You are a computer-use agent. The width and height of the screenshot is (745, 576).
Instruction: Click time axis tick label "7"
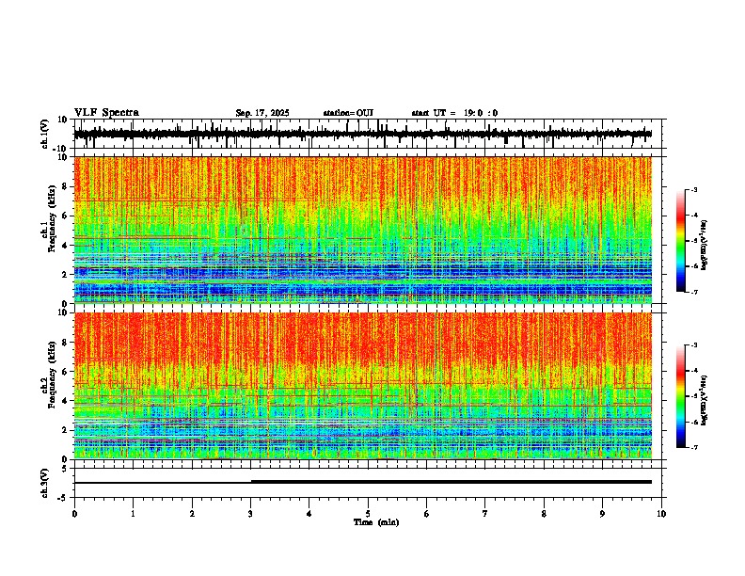click(x=485, y=514)
